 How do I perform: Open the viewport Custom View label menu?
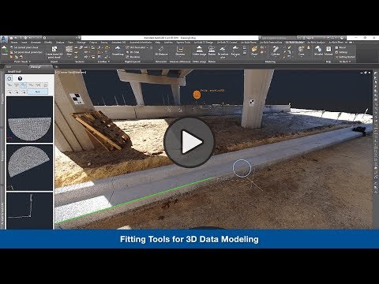click(70, 72)
